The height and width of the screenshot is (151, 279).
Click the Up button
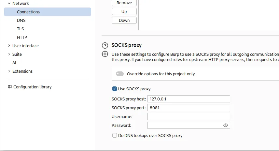124,12
